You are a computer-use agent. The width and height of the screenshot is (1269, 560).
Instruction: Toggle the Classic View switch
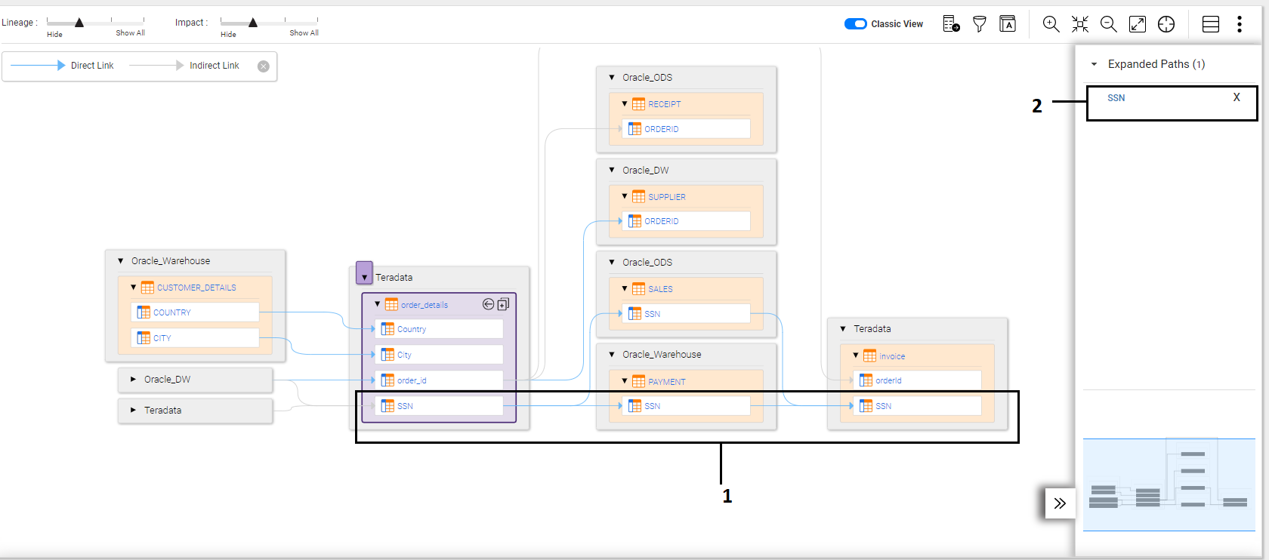(x=855, y=24)
